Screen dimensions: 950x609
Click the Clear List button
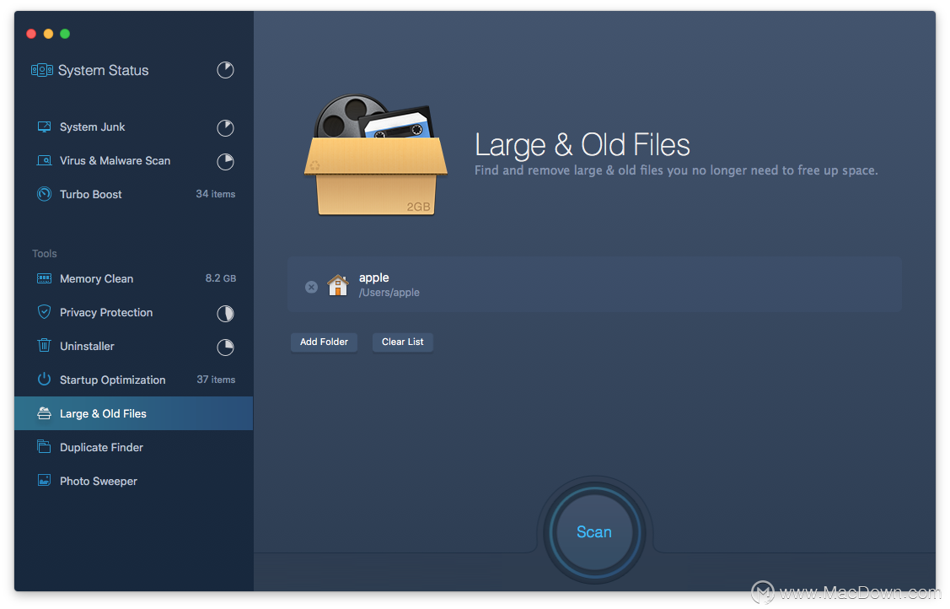coord(402,342)
